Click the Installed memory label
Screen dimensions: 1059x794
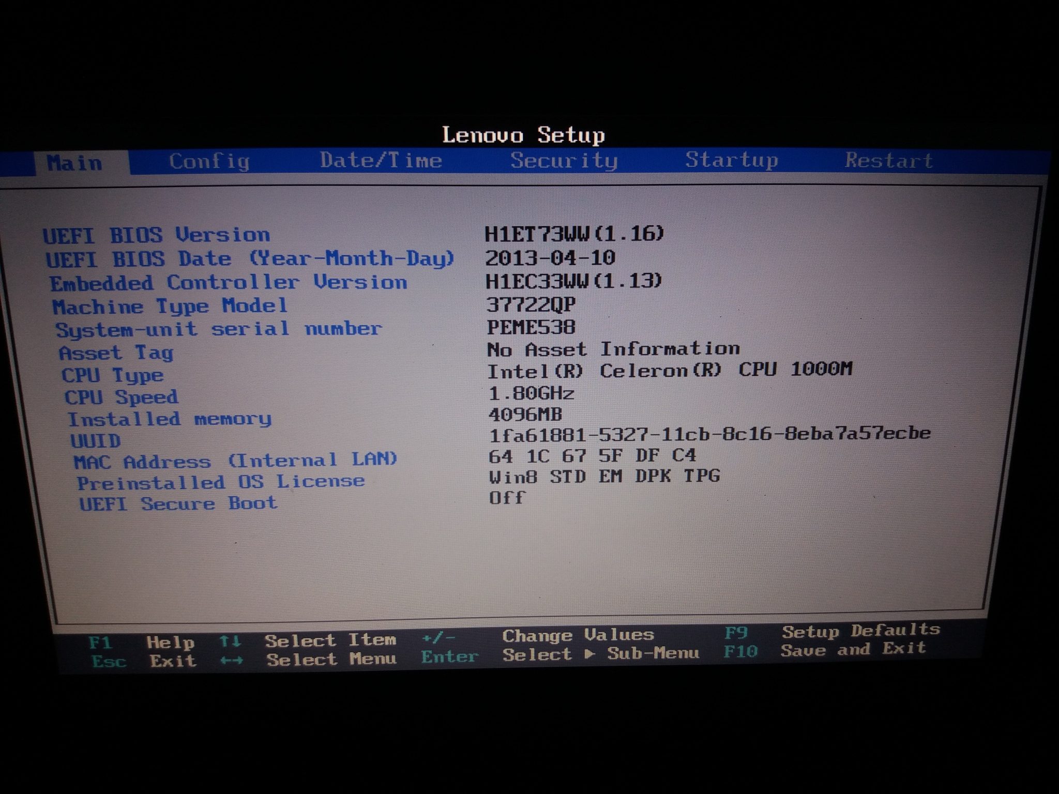tap(170, 419)
